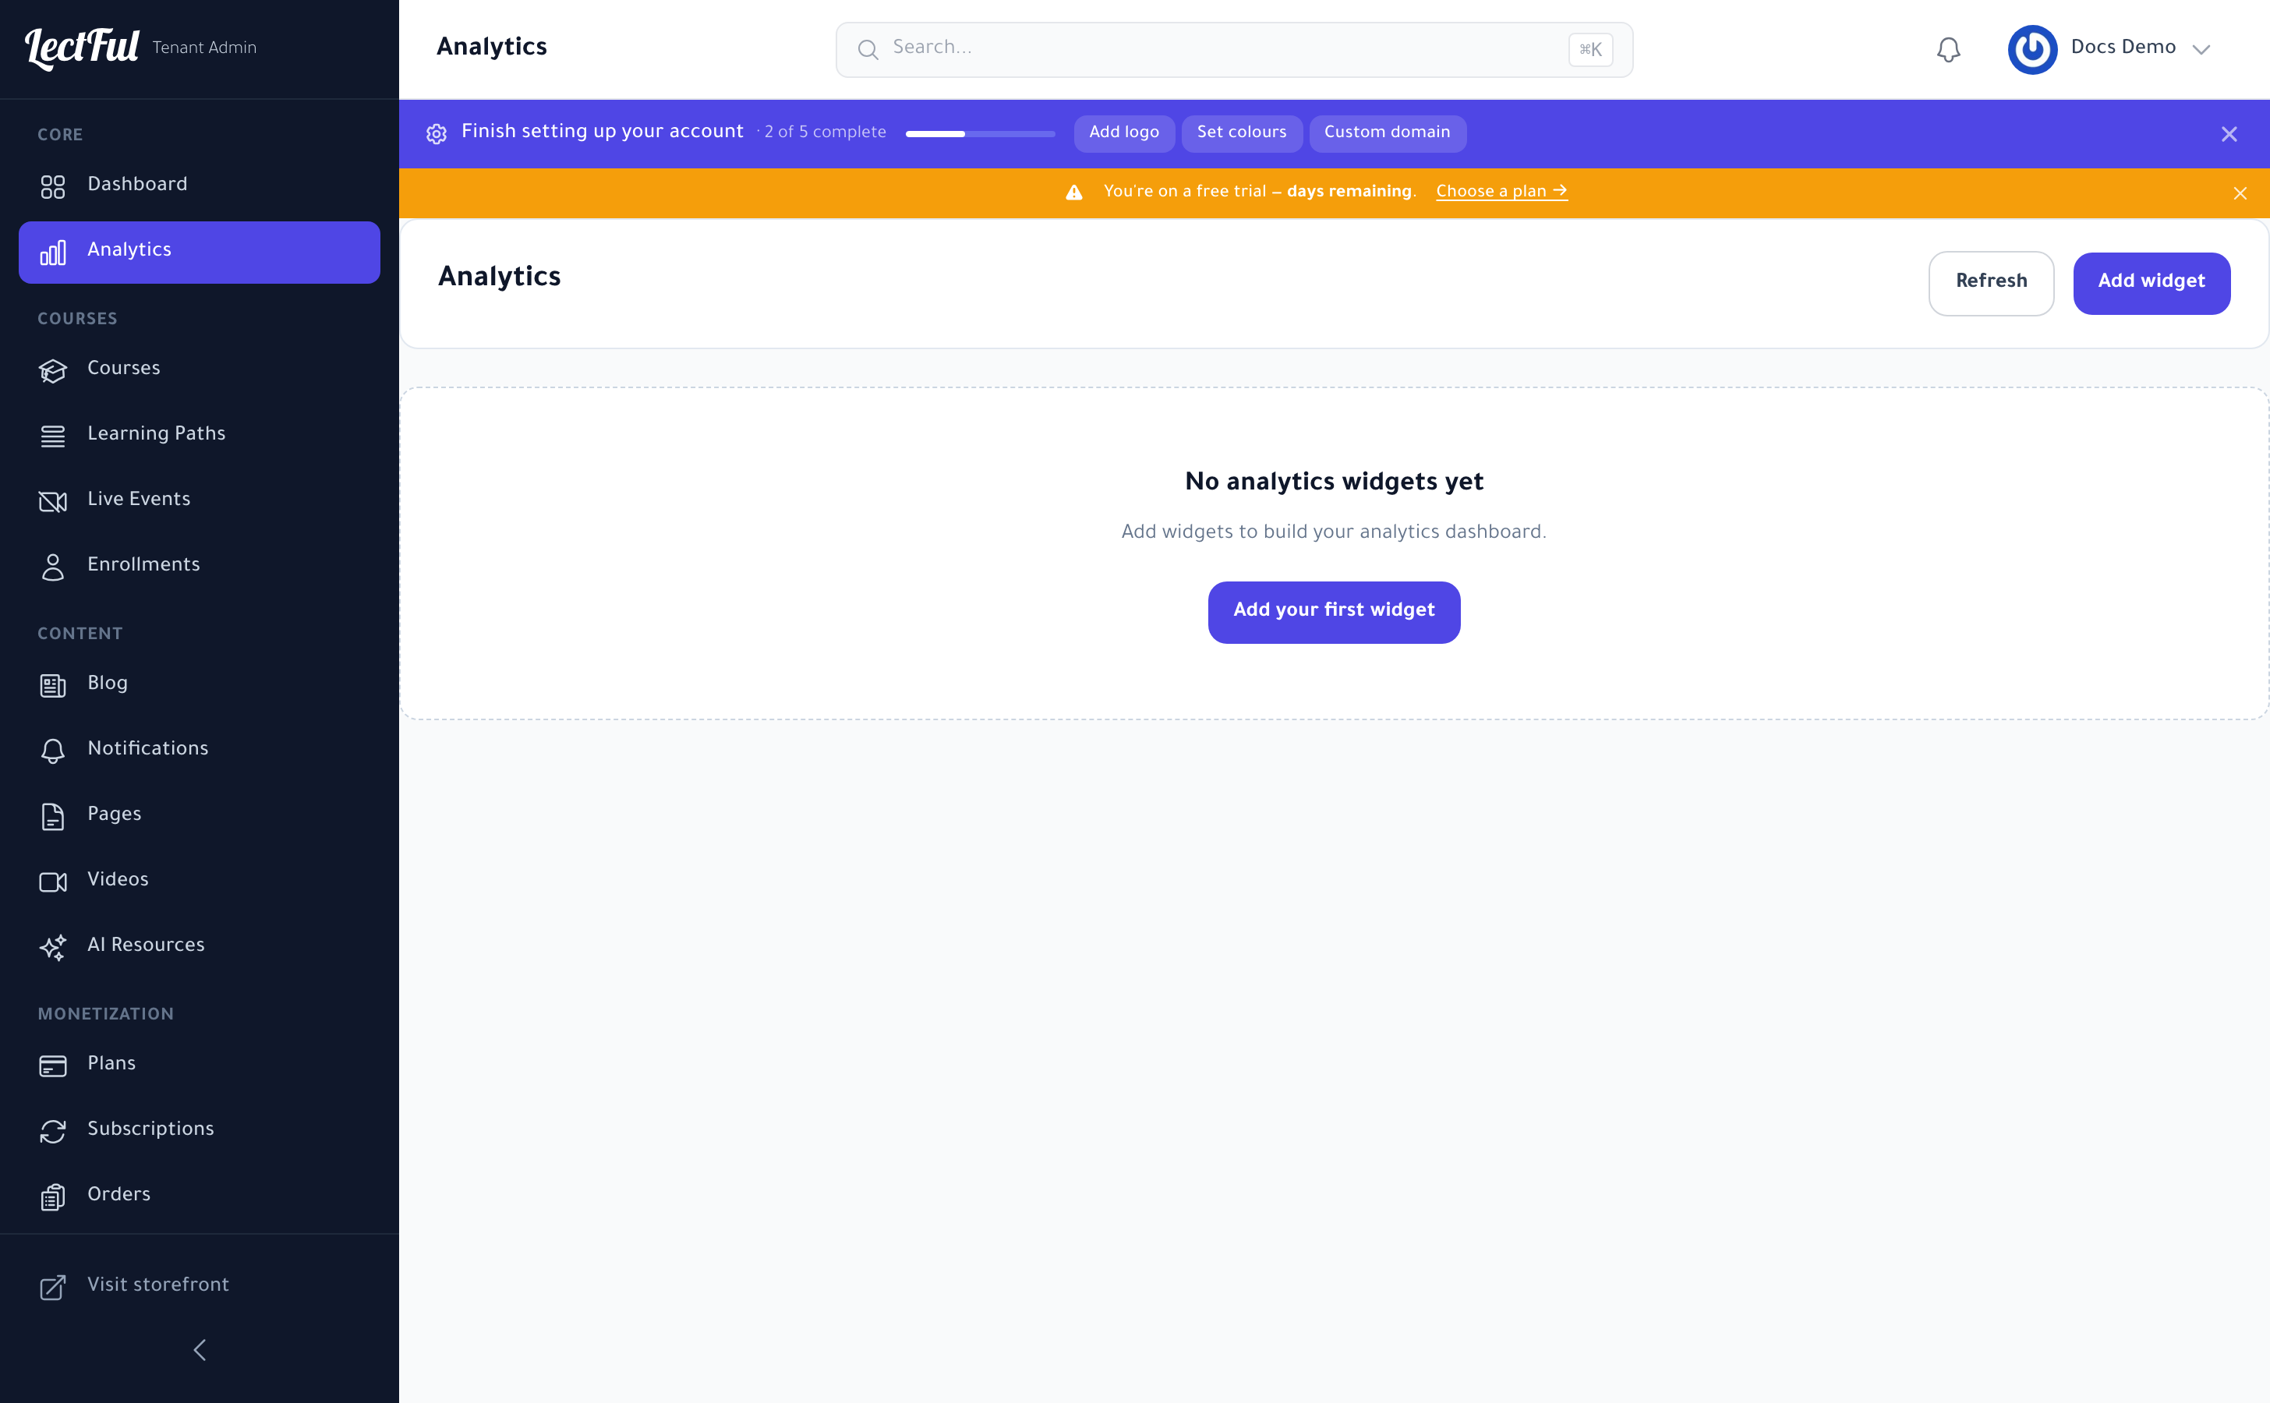Click the search magnifier icon
The image size is (2270, 1403).
[x=868, y=49]
